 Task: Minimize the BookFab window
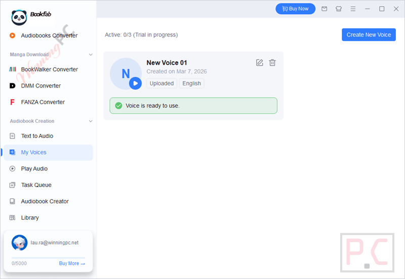[x=368, y=9]
